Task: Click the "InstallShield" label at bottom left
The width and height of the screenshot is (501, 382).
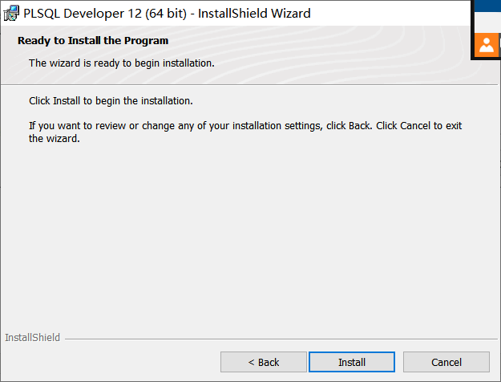Action: pos(32,338)
